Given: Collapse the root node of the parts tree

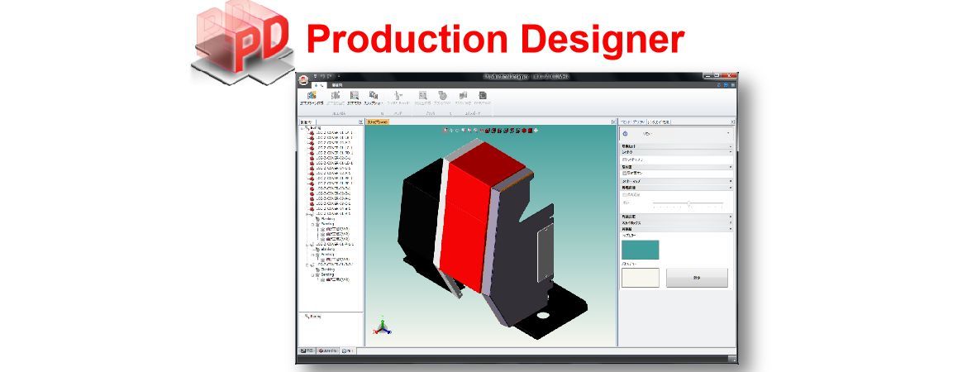Looking at the screenshot, I should (301, 128).
